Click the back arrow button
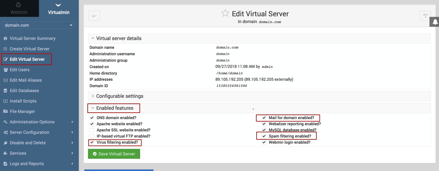The image size is (439, 171). [x=94, y=16]
